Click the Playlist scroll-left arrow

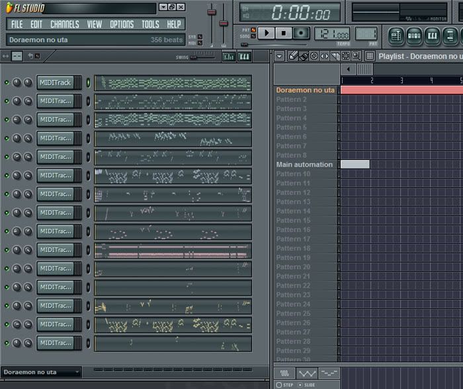348,69
